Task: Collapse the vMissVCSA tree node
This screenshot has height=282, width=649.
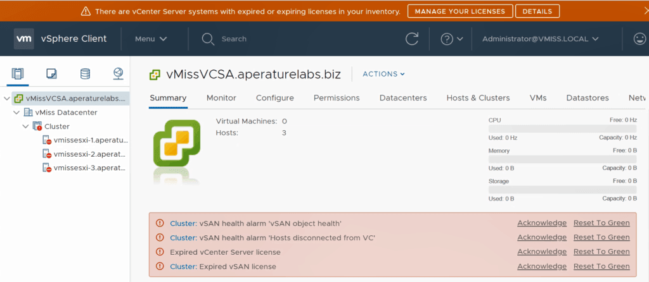Action: click(6, 98)
